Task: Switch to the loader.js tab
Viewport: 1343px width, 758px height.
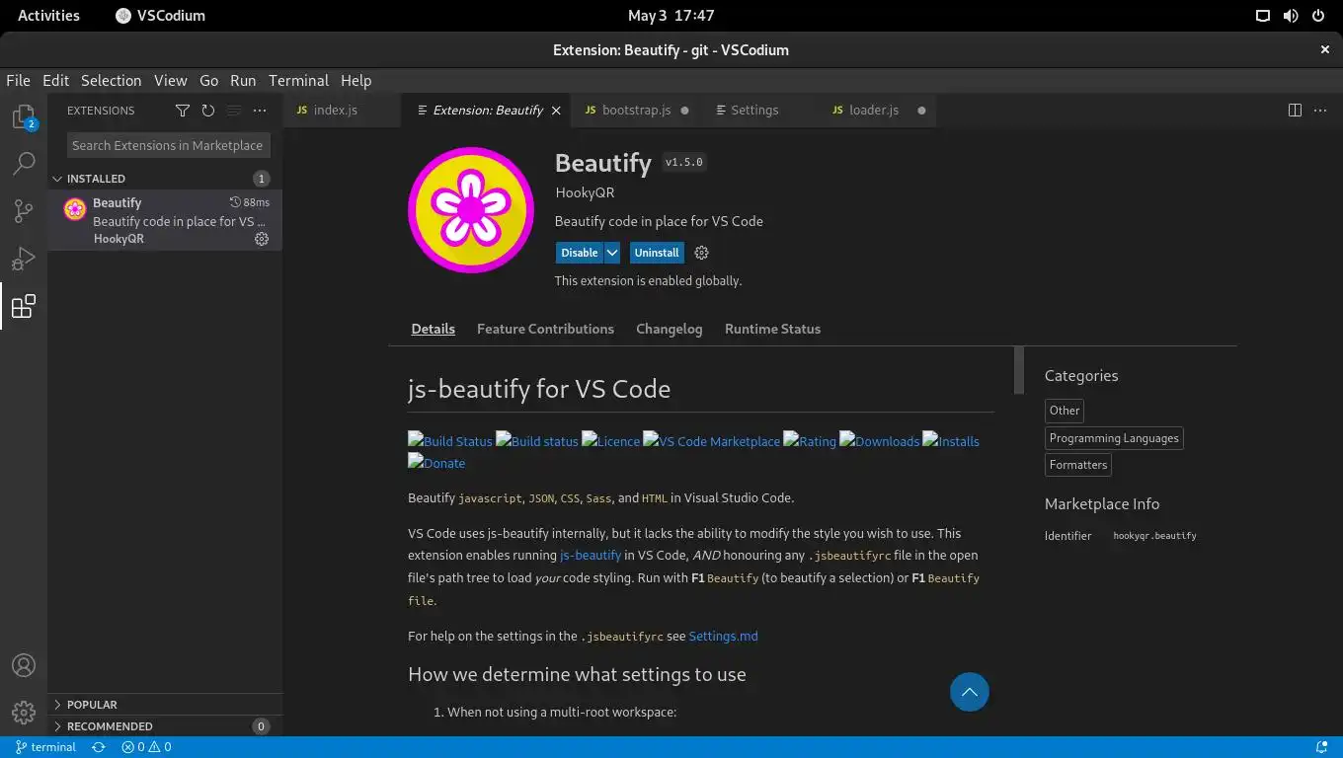Action: coord(873,111)
